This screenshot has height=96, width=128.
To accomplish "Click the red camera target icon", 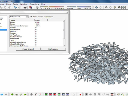I will click(x=112, y=94).
